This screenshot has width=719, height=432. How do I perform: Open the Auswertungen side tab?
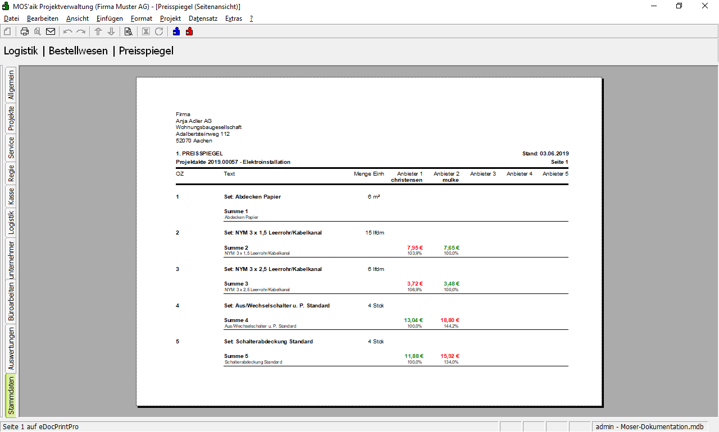[x=11, y=348]
